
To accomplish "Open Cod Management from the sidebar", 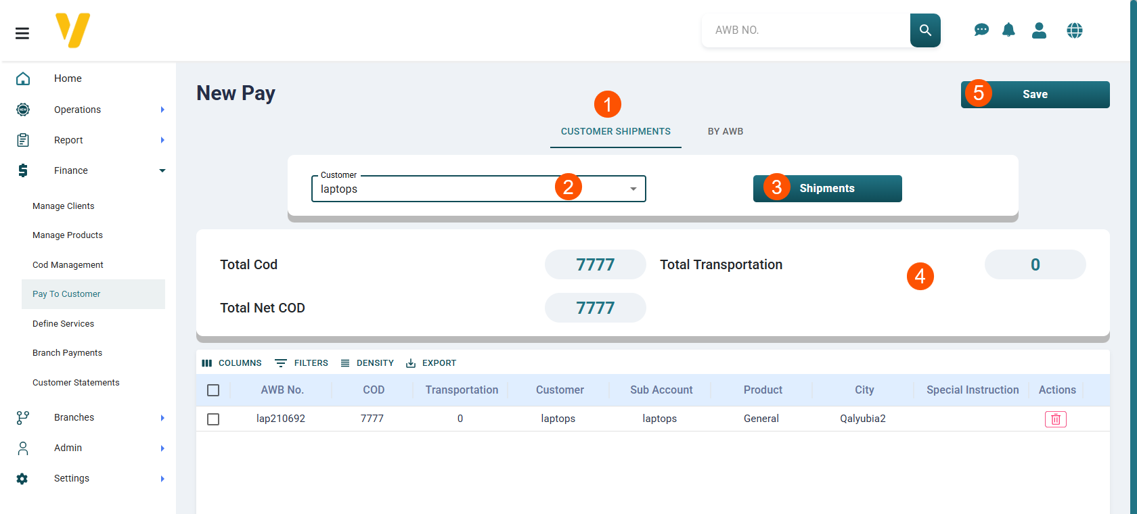I will point(68,265).
